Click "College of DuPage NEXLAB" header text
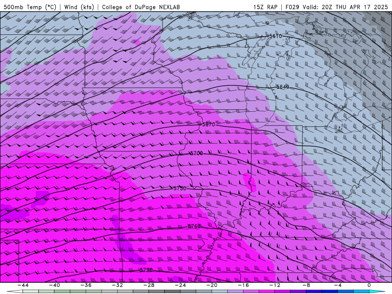This screenshot has height=294, width=392. [x=141, y=7]
